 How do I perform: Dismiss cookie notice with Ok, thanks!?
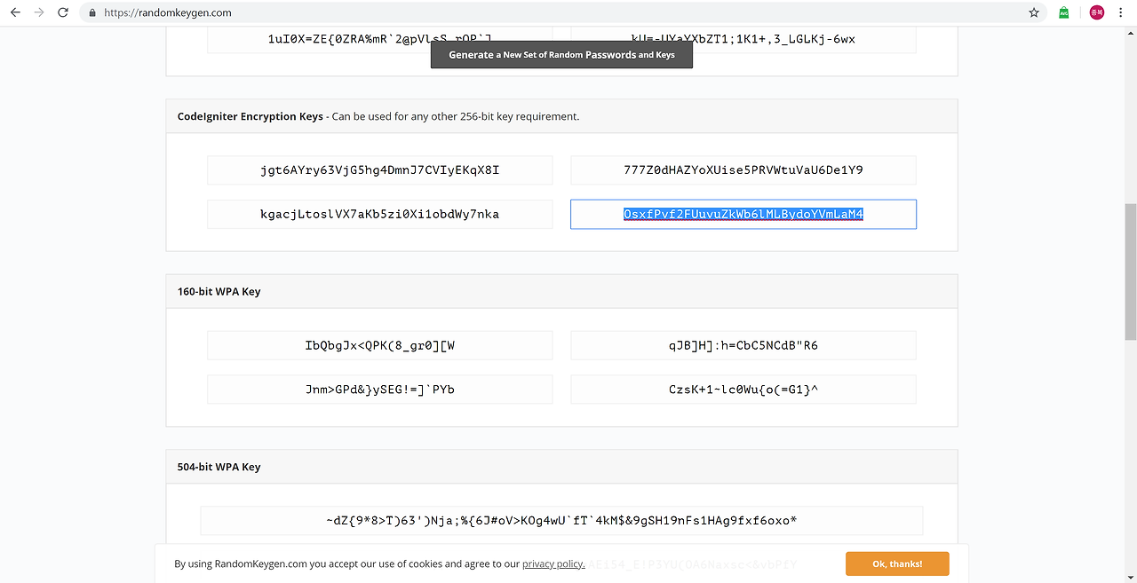897,563
